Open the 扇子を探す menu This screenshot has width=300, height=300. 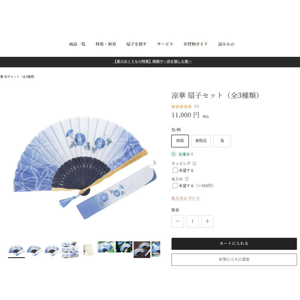click(x=136, y=44)
